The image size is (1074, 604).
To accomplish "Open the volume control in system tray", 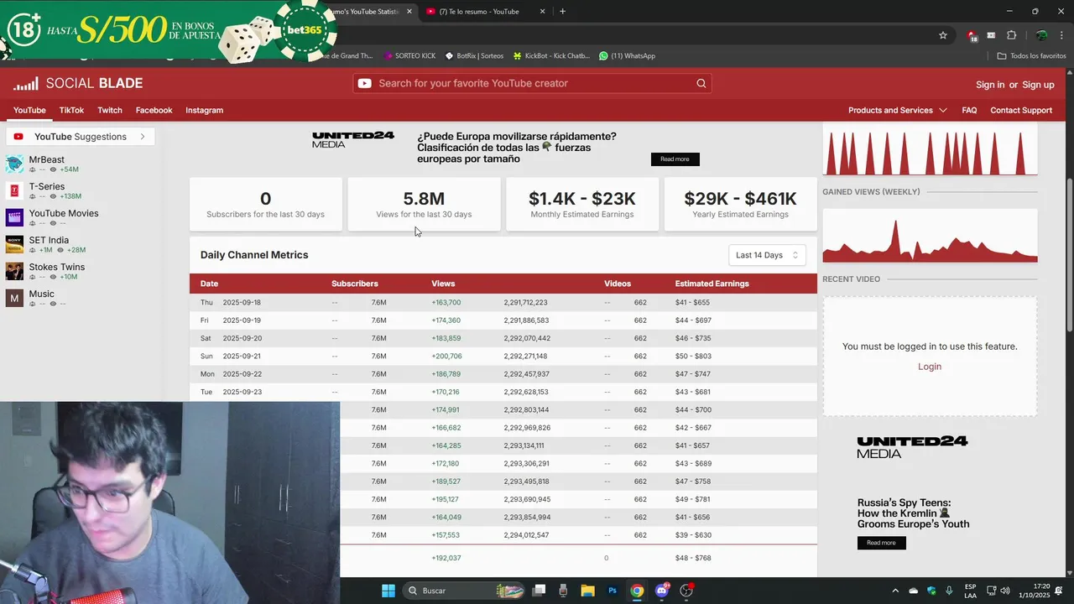I will [1005, 591].
